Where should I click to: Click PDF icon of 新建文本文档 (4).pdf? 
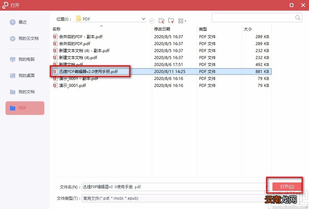pyautogui.click(x=55, y=57)
